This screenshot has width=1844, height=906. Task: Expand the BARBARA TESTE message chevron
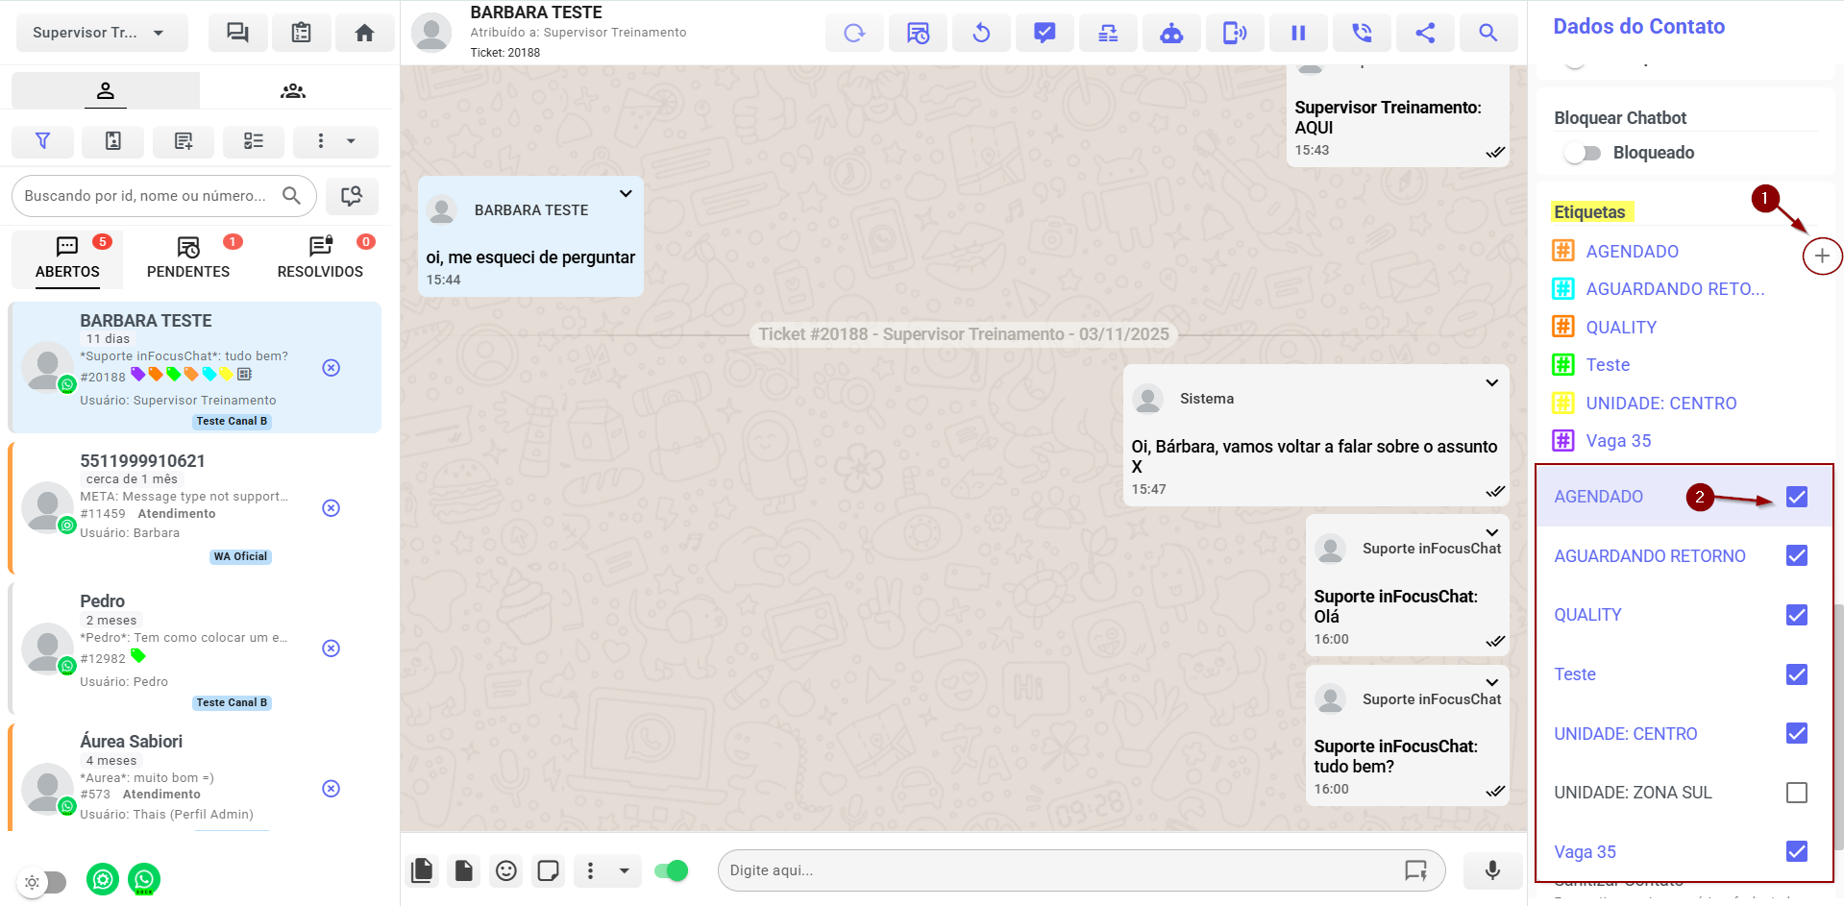[x=626, y=193]
